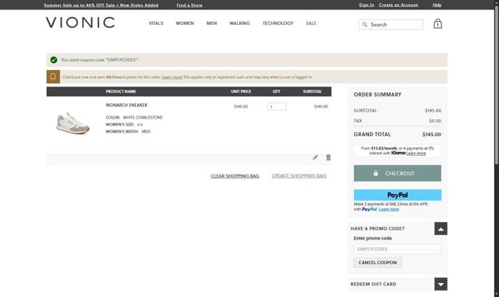Screen dimensions: 499x297
Task: Open the Monarch Sneaker product thumbnail
Action: 73,123
